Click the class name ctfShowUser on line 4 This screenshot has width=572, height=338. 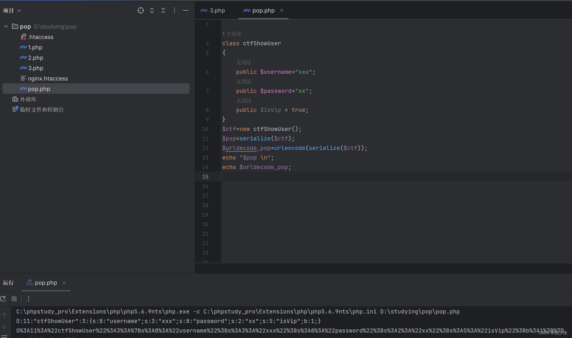(262, 43)
